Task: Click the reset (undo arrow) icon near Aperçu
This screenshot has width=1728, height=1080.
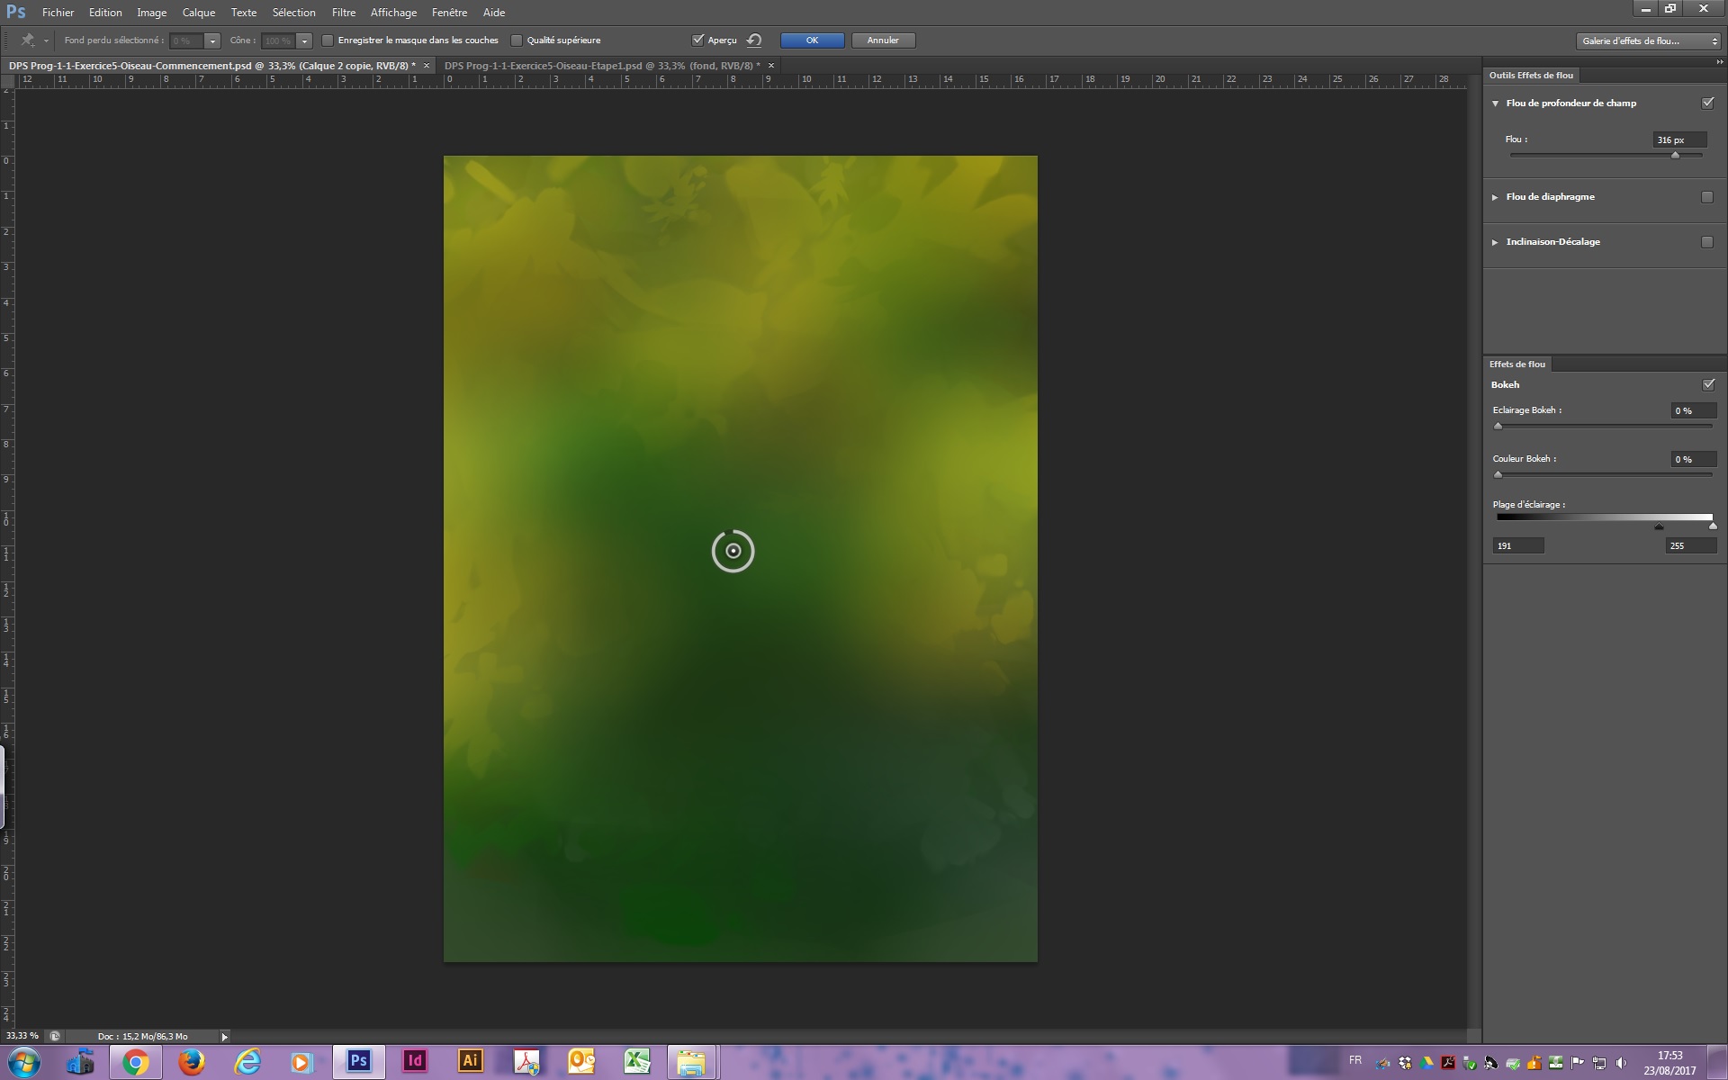Action: [754, 40]
